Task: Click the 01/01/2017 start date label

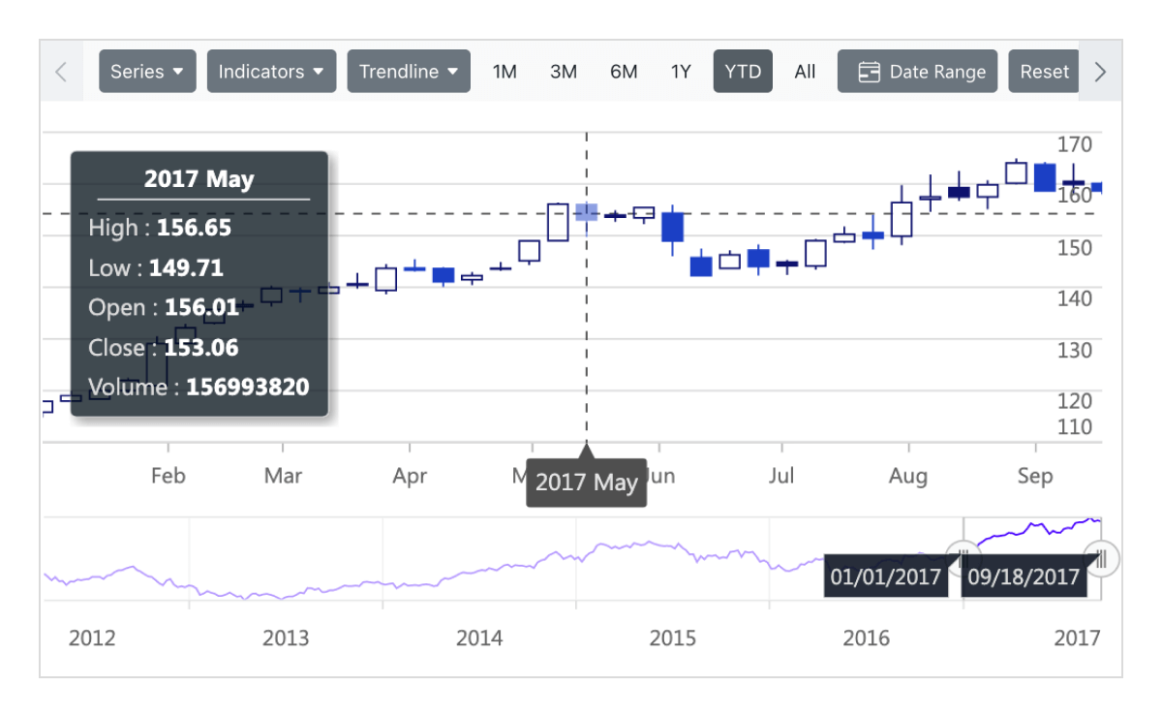Action: pos(886,577)
